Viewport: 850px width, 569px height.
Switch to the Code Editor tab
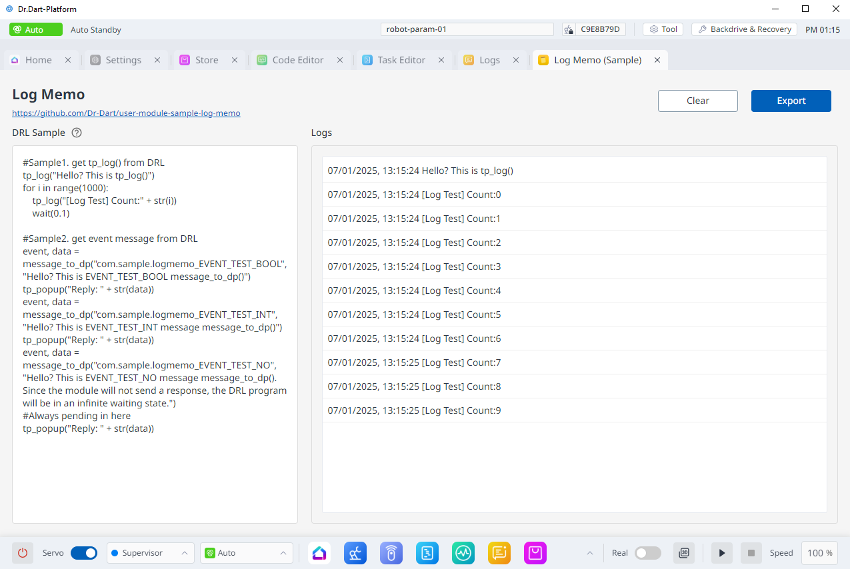point(297,60)
